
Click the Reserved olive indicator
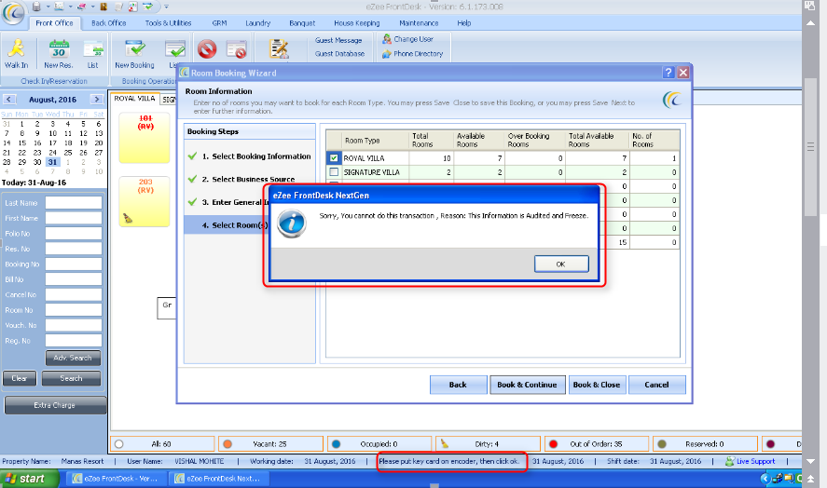662,443
